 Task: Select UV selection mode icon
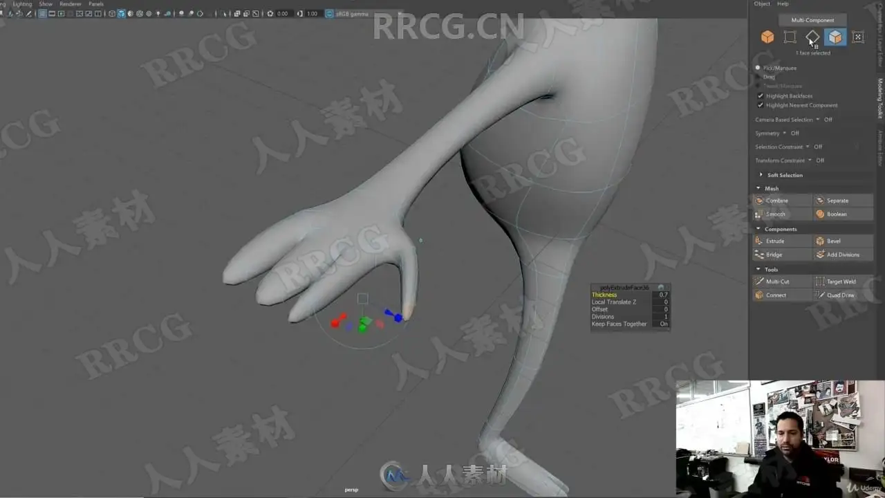click(858, 37)
